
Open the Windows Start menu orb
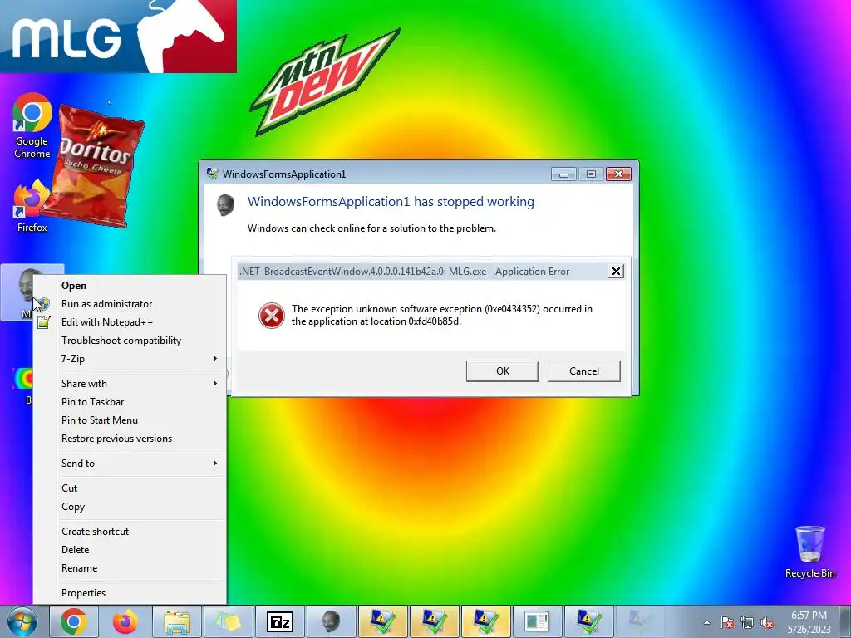22,621
